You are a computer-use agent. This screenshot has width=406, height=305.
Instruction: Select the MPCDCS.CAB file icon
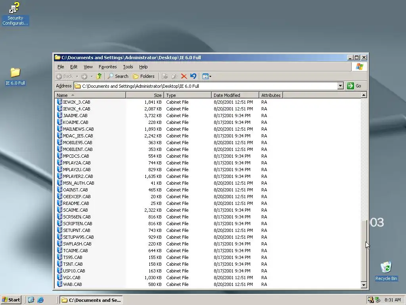tap(59, 156)
